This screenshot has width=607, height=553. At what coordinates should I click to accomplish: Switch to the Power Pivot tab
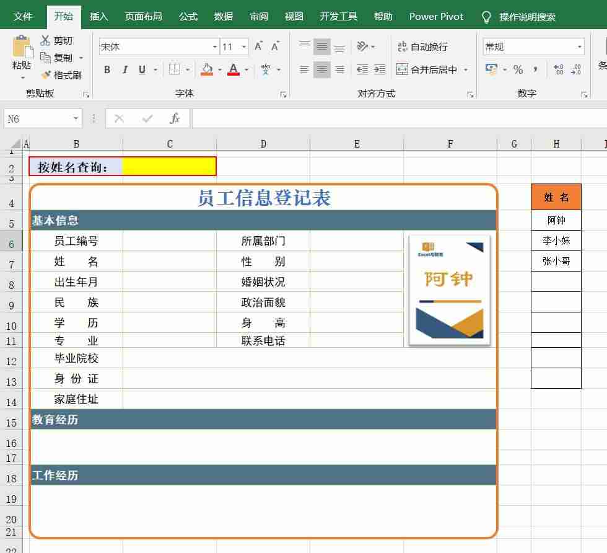[x=436, y=17]
